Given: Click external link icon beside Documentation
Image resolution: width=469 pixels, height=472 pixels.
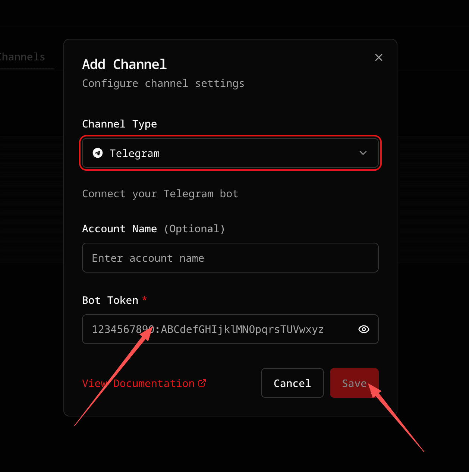Looking at the screenshot, I should (202, 383).
